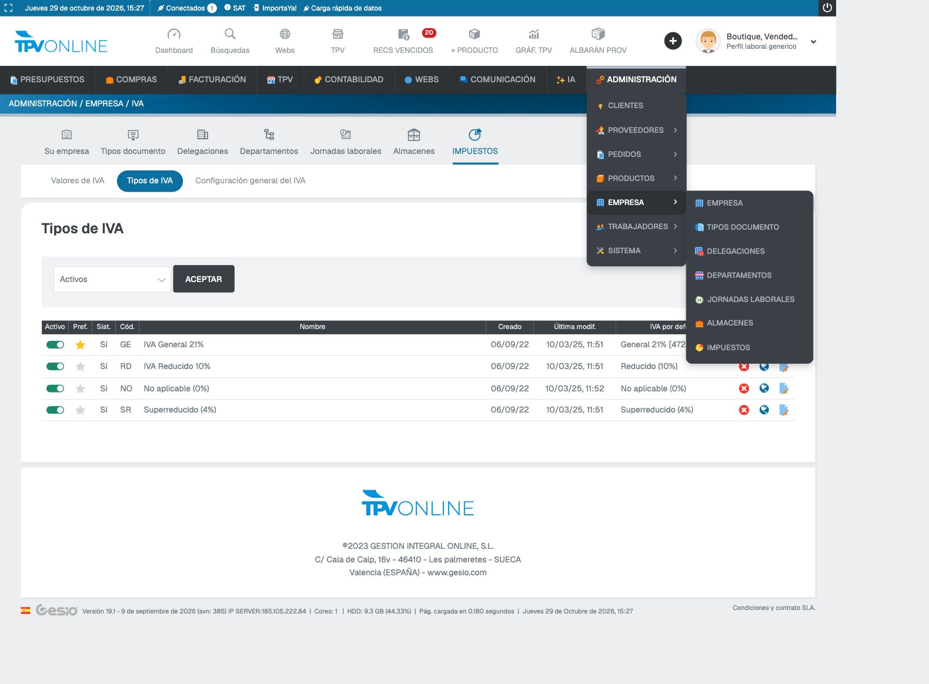This screenshot has height=684, width=929.
Task: Expand the user profile dropdown arrow
Action: pos(813,42)
